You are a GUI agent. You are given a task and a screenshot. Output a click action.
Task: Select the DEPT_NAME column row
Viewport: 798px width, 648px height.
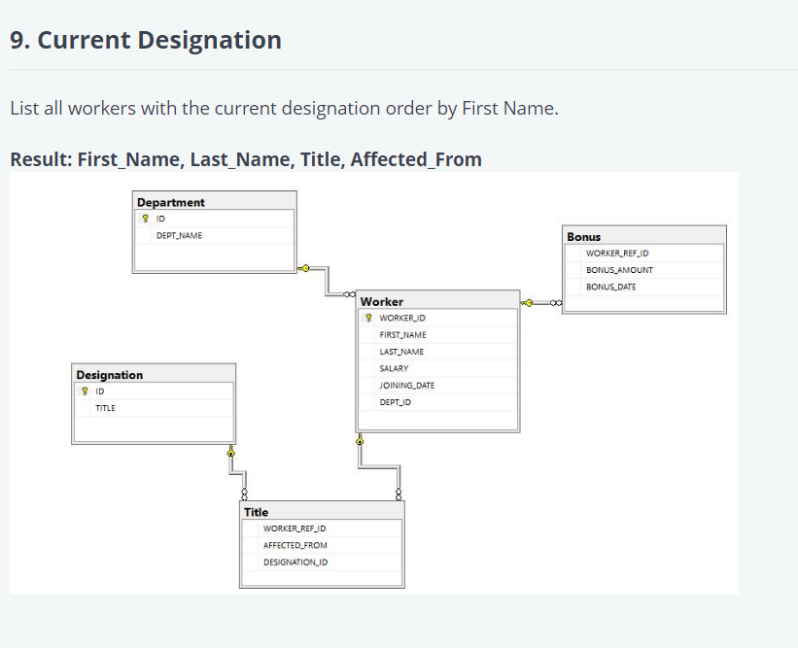click(x=180, y=235)
